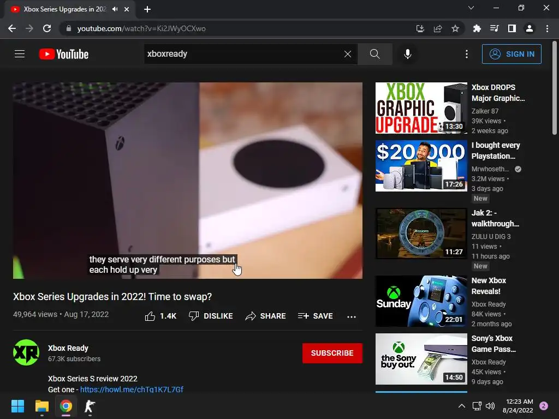Click the browser forward arrow

(x=29, y=28)
